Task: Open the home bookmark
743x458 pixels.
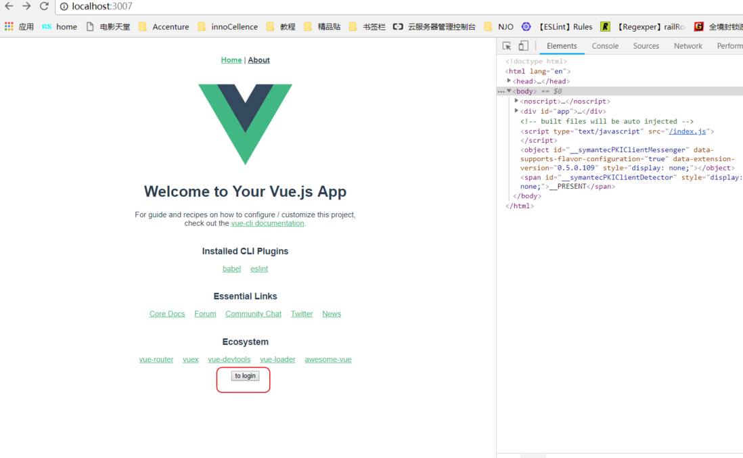Action: point(60,26)
